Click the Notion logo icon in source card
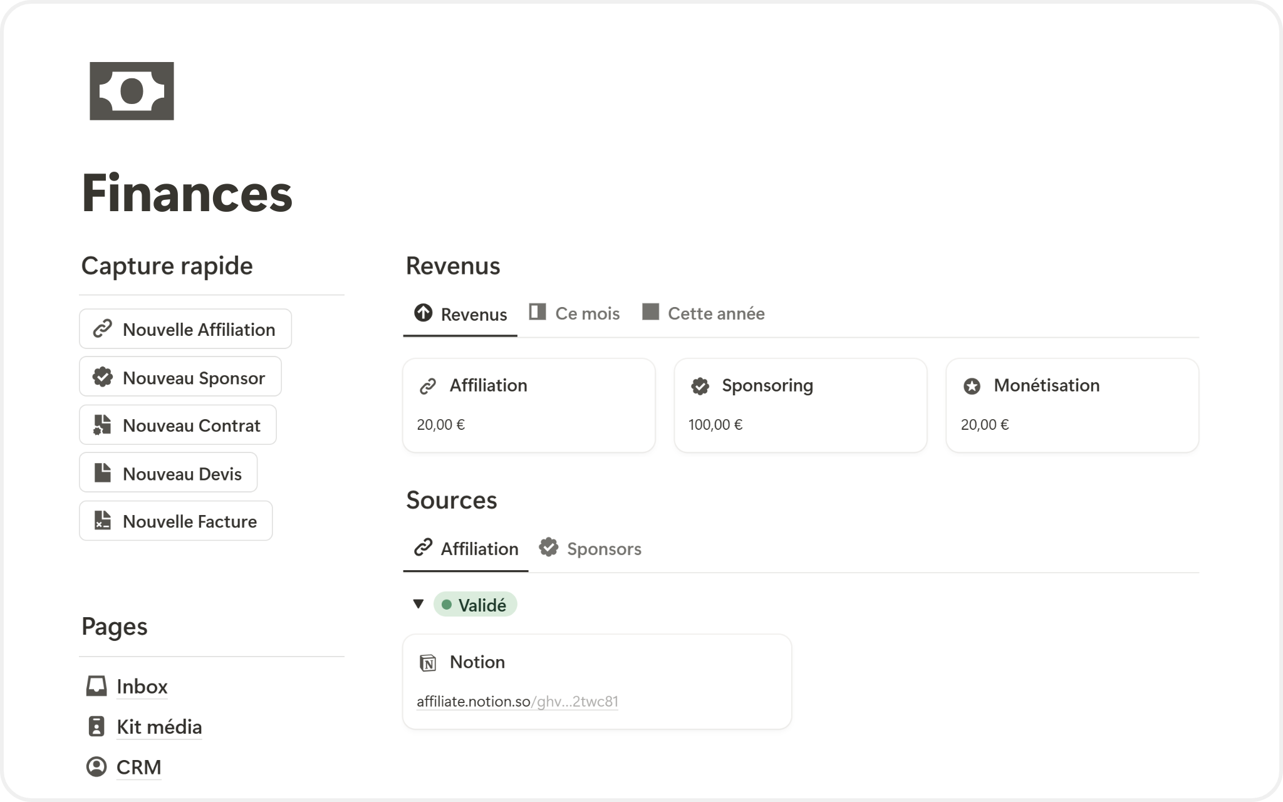Screen dimensions: 1283x802 (x=428, y=662)
